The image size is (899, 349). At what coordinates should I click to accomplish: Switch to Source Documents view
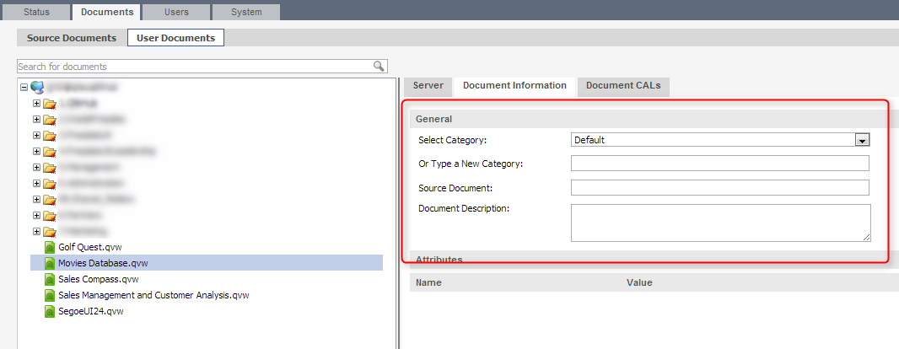pos(72,38)
